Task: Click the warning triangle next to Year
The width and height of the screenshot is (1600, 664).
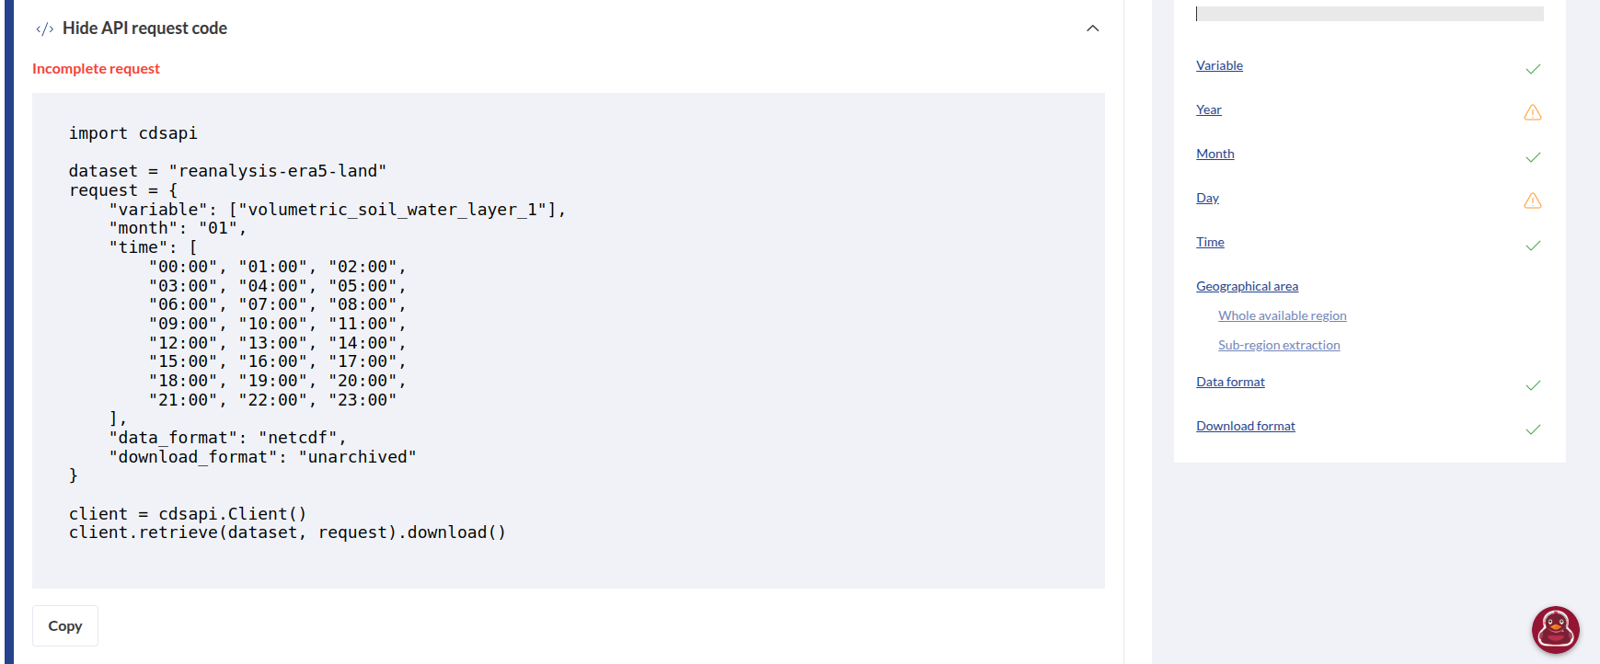Action: pyautogui.click(x=1533, y=112)
